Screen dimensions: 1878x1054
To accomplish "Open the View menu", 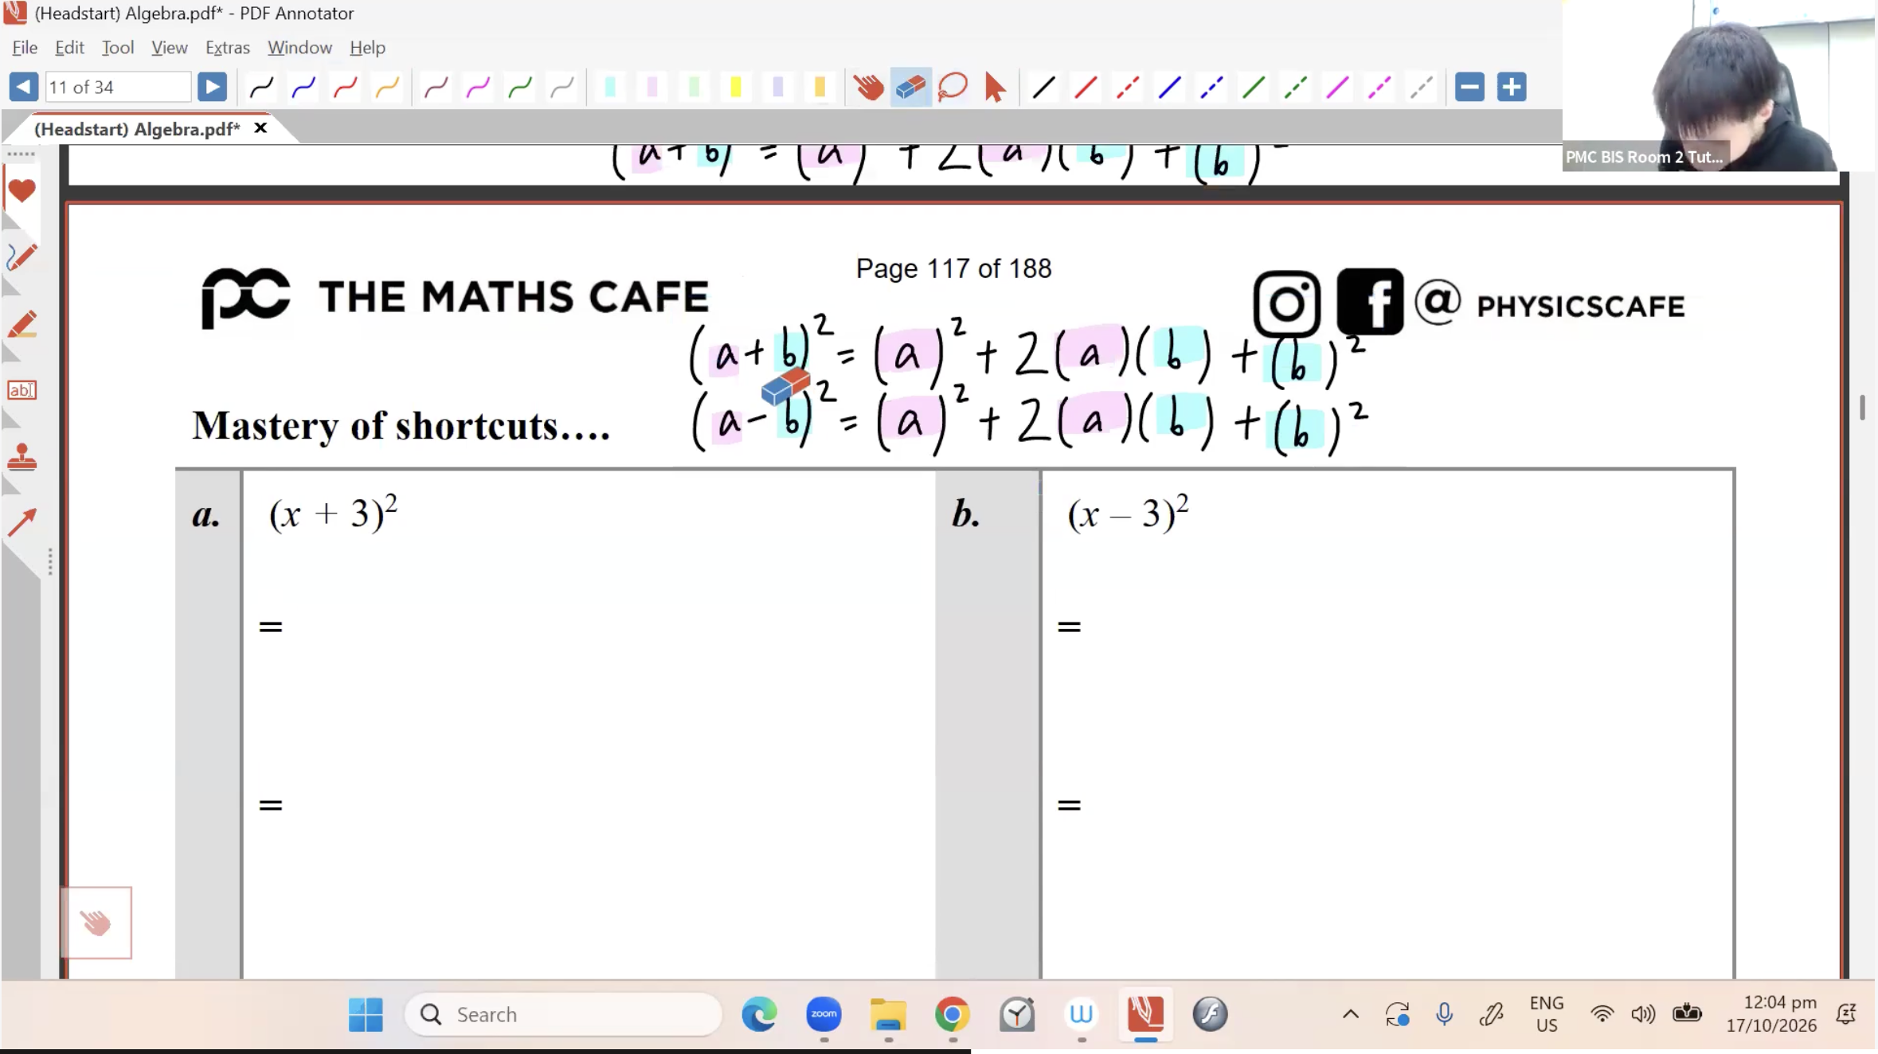I will (170, 48).
